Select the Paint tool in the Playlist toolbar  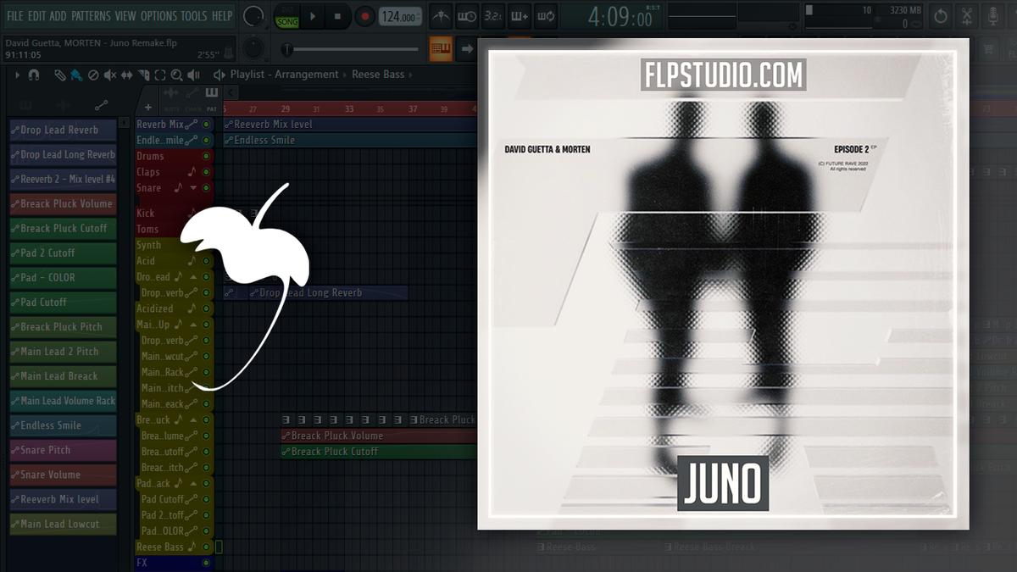point(76,75)
